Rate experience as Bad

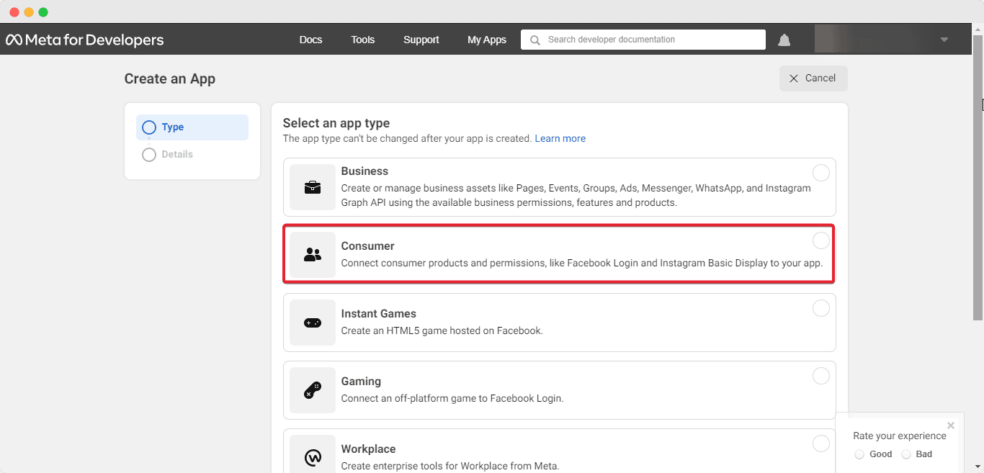pyautogui.click(x=906, y=454)
